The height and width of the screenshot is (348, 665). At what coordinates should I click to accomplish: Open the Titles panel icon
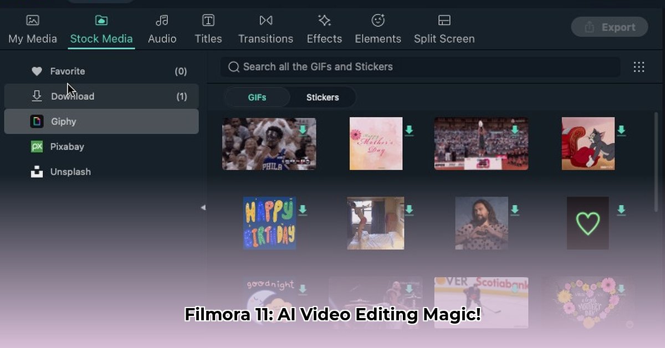click(208, 21)
